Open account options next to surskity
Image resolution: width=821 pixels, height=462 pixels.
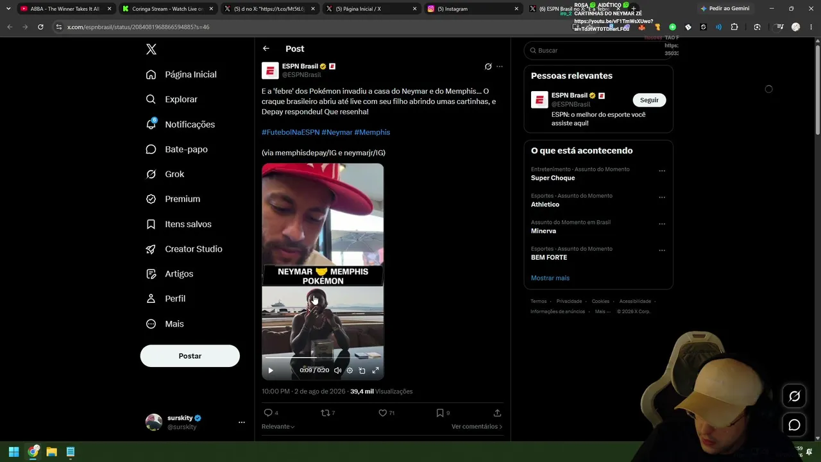click(242, 422)
